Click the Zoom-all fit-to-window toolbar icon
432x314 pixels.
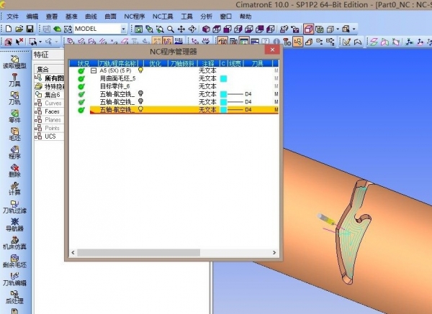138,29
